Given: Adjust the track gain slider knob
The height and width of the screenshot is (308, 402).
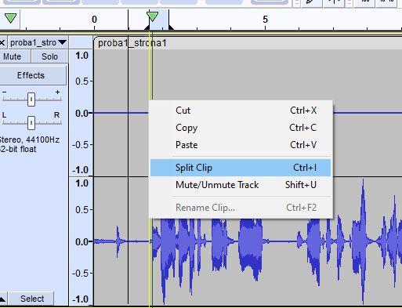Looking at the screenshot, I should (x=31, y=100).
